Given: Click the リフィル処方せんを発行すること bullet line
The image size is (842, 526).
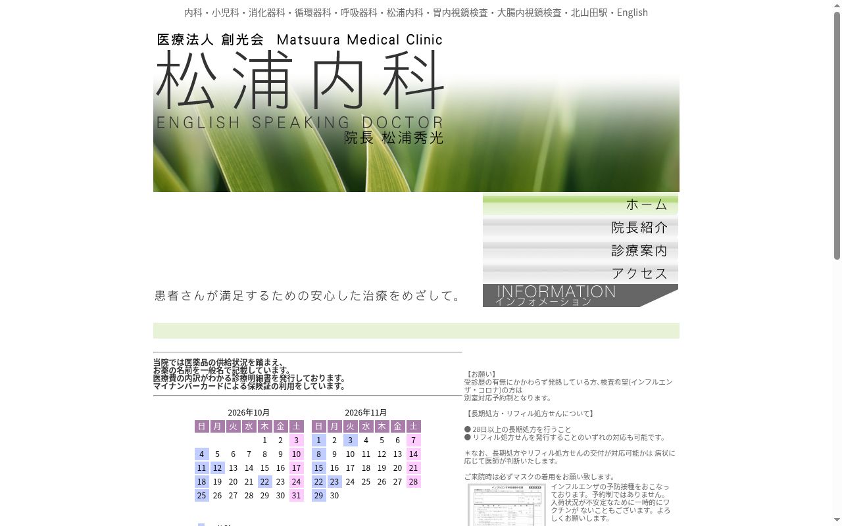Looking at the screenshot, I should click(x=566, y=437).
